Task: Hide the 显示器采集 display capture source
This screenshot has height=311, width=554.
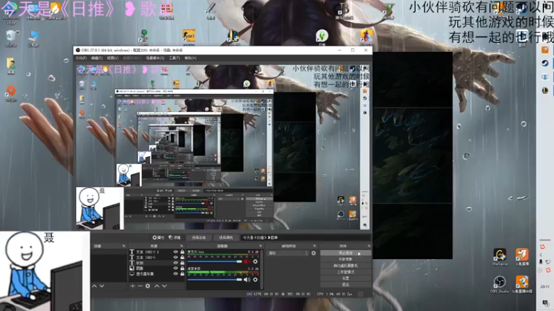Action: pos(176,274)
